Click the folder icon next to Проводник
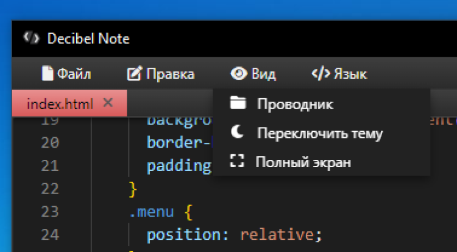Image resolution: width=457 pixels, height=252 pixels. (237, 104)
